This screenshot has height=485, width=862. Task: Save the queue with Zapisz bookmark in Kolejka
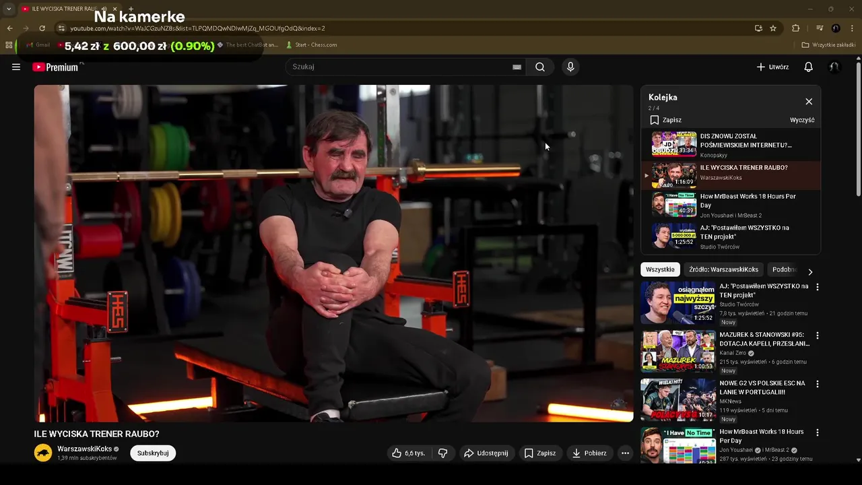(x=665, y=120)
